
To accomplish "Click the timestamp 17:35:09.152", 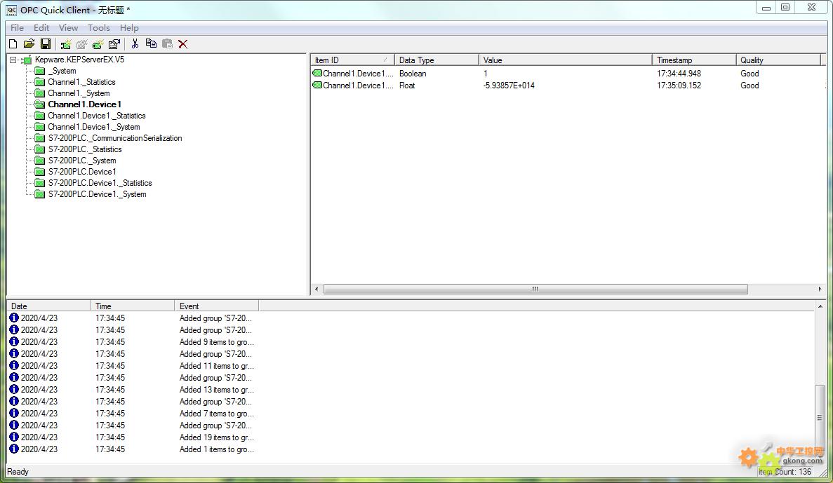I will [679, 86].
